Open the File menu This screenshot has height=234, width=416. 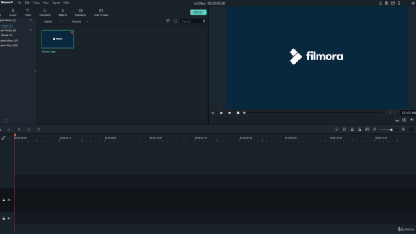click(x=19, y=3)
